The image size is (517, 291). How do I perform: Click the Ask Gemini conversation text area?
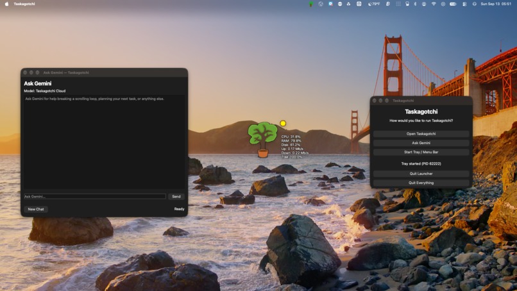104,142
